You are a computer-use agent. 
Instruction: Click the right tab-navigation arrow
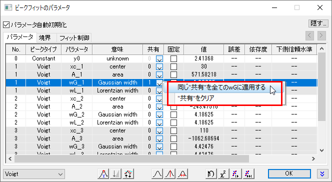pos(321,35)
